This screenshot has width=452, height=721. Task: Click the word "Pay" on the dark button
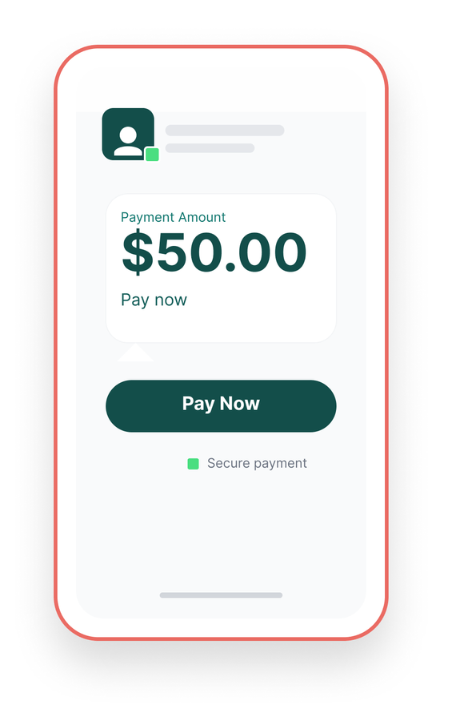(x=199, y=405)
